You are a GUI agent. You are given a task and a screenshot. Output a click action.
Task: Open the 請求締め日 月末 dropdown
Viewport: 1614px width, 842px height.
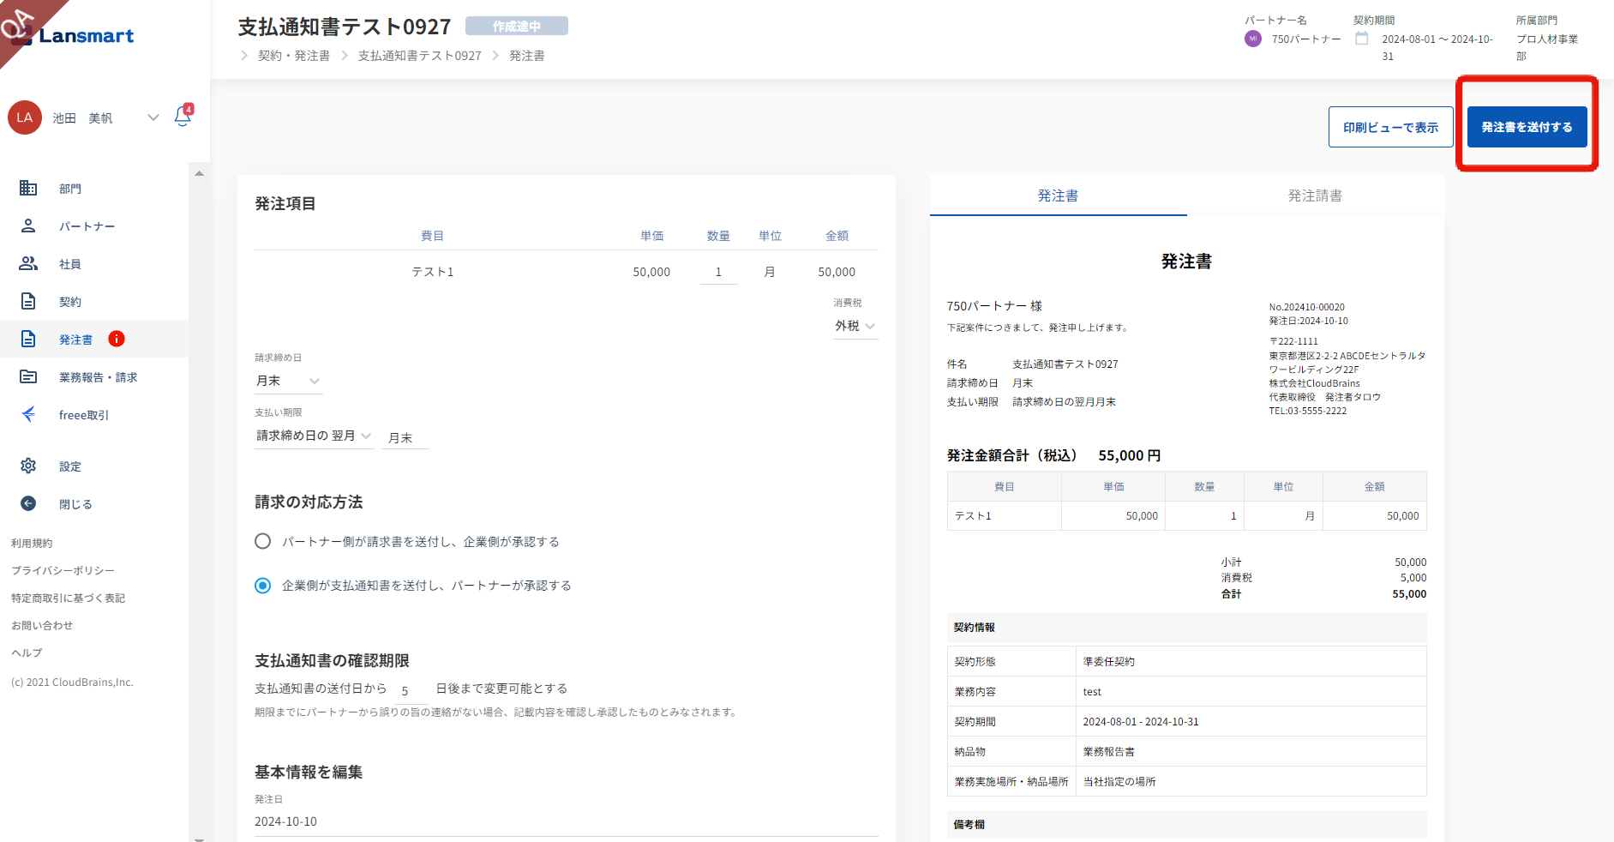288,381
